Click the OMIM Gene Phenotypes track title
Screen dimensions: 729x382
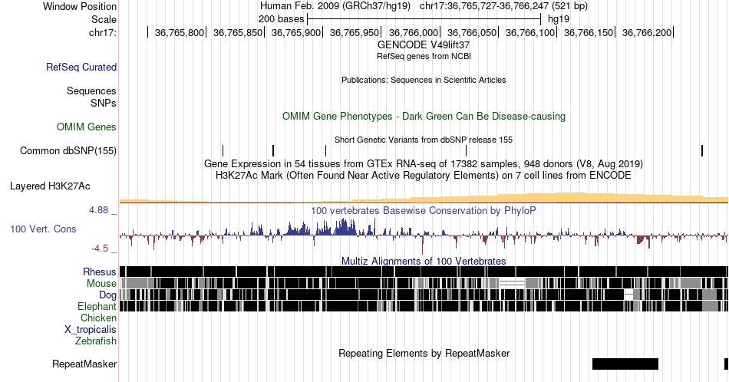pyautogui.click(x=424, y=116)
